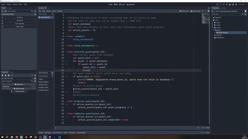Image resolution: width=248 pixels, height=139 pixels.
Task: Open the script editor Search menu
Action: pyautogui.click(x=48, y=11)
